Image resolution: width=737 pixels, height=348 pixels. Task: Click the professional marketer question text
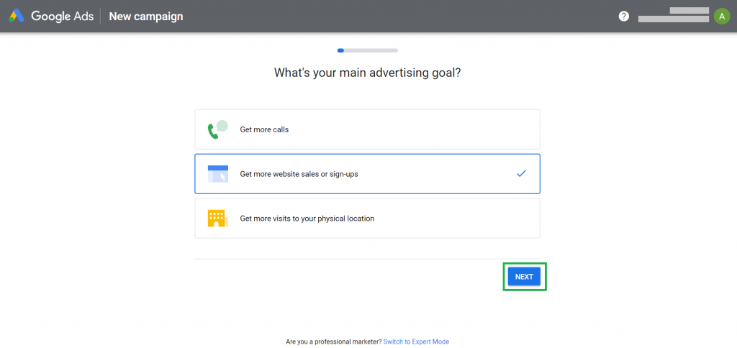click(x=334, y=342)
